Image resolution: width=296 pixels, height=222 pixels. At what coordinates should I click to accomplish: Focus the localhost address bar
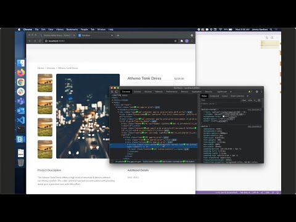109,41
